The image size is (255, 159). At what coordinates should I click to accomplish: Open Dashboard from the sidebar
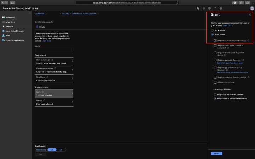pos(10,17)
